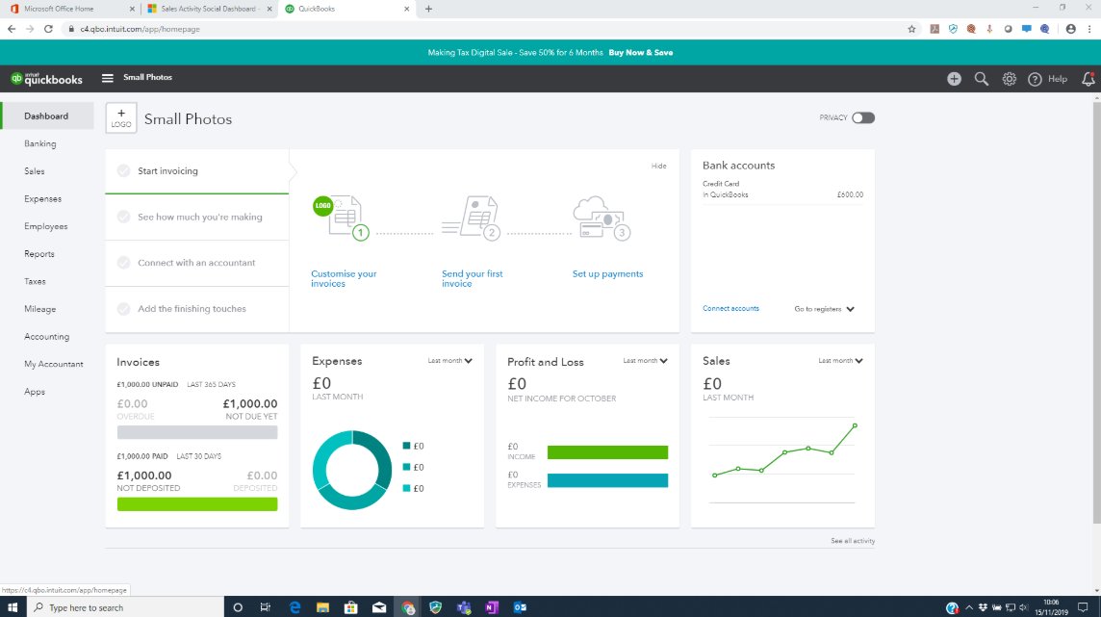This screenshot has width=1101, height=617.
Task: Click the green Income bar
Action: 607,452
